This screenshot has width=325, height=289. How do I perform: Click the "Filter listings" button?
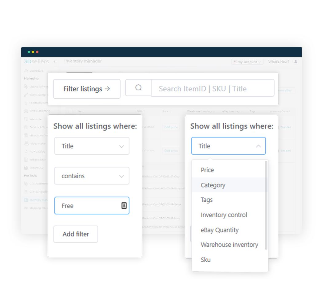coord(86,89)
